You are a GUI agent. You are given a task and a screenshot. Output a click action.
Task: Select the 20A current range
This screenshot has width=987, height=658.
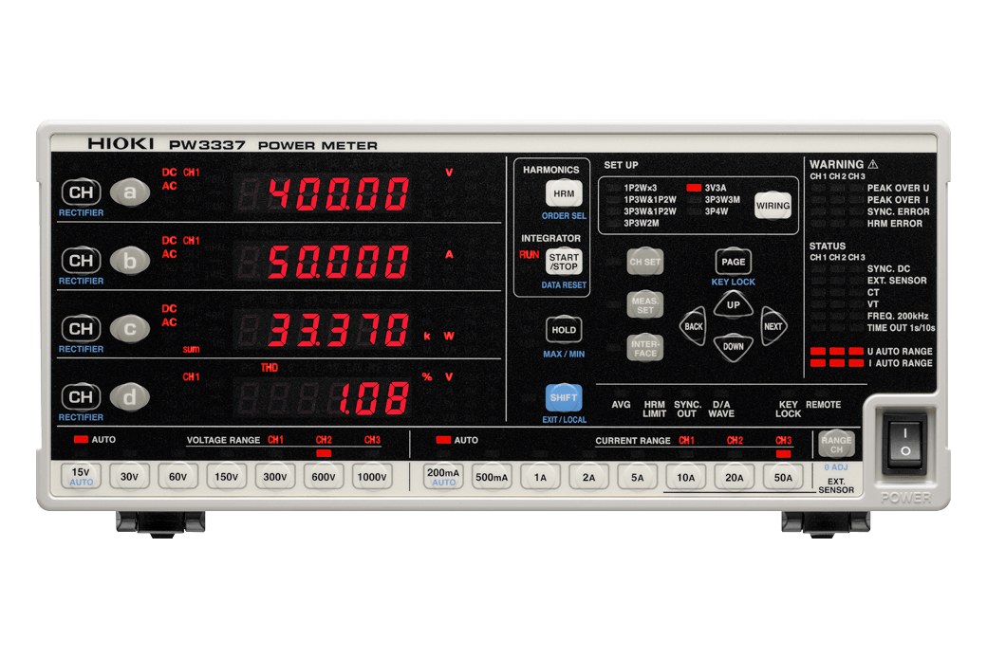click(734, 478)
